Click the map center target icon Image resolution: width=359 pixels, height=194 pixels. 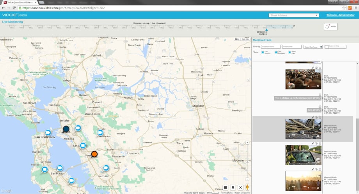click(x=240, y=187)
